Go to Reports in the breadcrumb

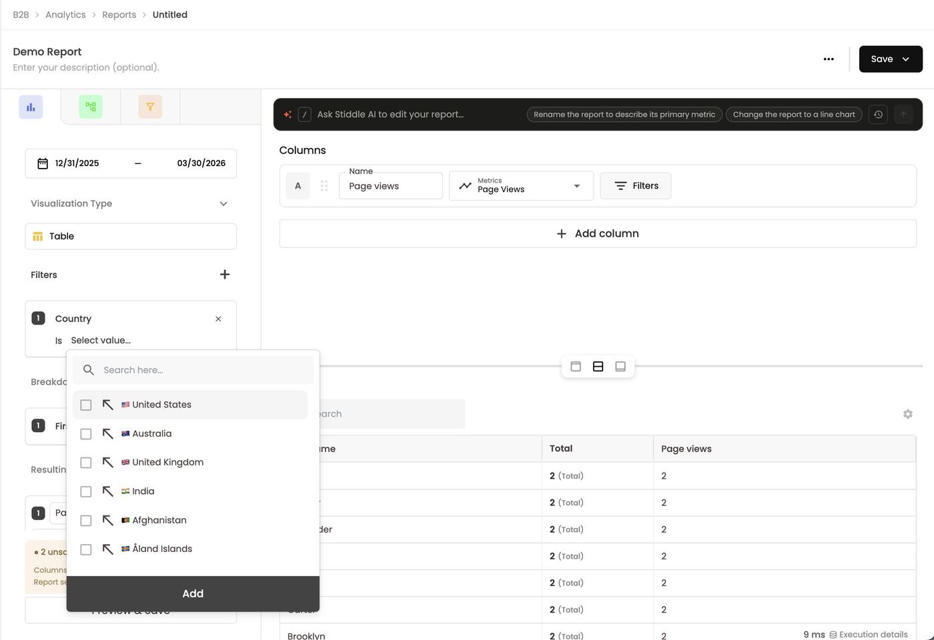point(119,15)
